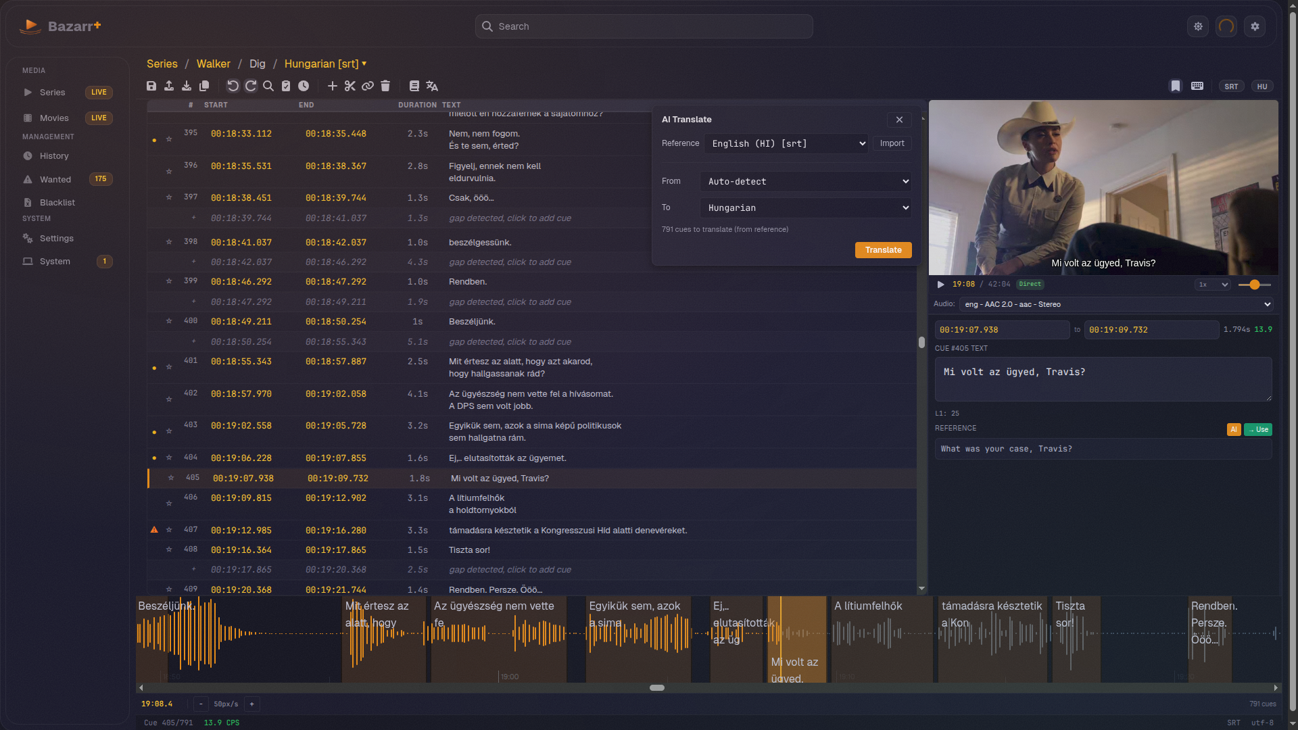Click Use to apply reference text
1298x730 pixels.
pyautogui.click(x=1257, y=429)
